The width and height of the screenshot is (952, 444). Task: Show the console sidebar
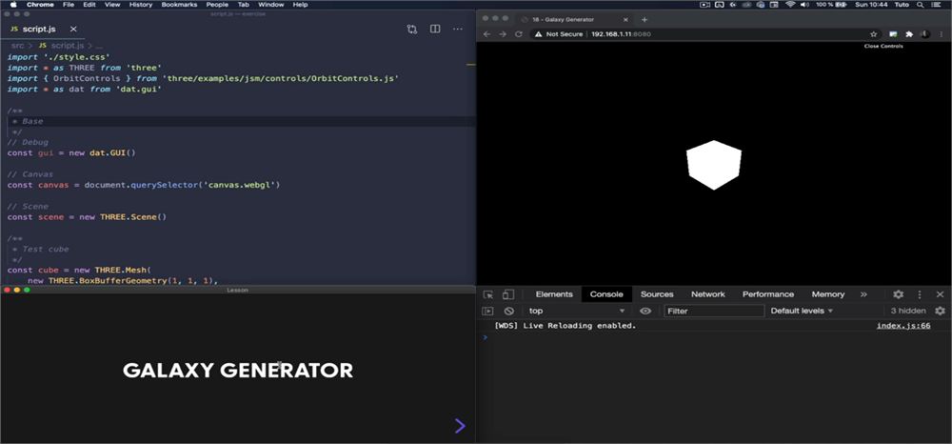tap(487, 311)
